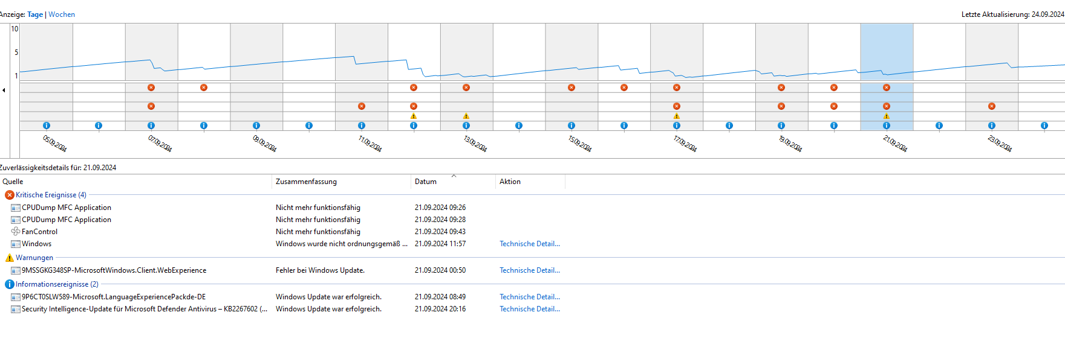1065x350 pixels.
Task: Click the warning icon on 12.09.2024
Action: tap(414, 116)
